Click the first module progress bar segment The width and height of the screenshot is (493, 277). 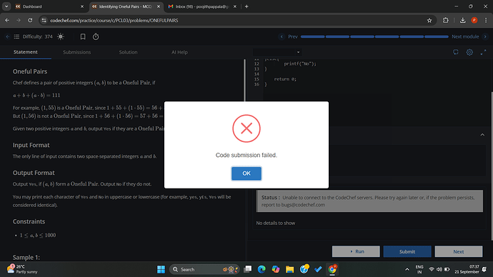tap(312, 36)
